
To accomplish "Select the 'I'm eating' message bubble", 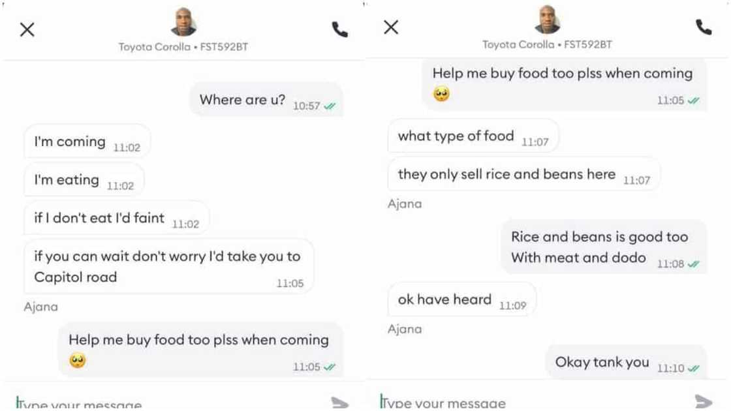I will pyautogui.click(x=84, y=179).
